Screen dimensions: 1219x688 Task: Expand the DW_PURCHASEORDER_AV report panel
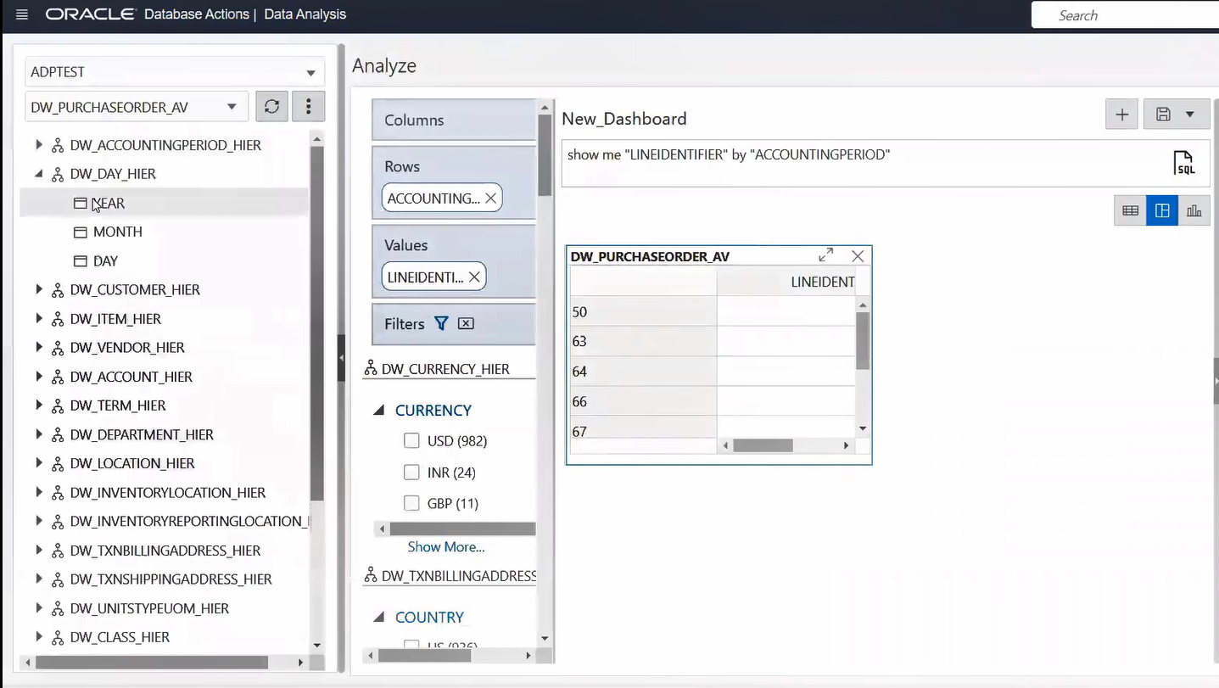coord(825,255)
